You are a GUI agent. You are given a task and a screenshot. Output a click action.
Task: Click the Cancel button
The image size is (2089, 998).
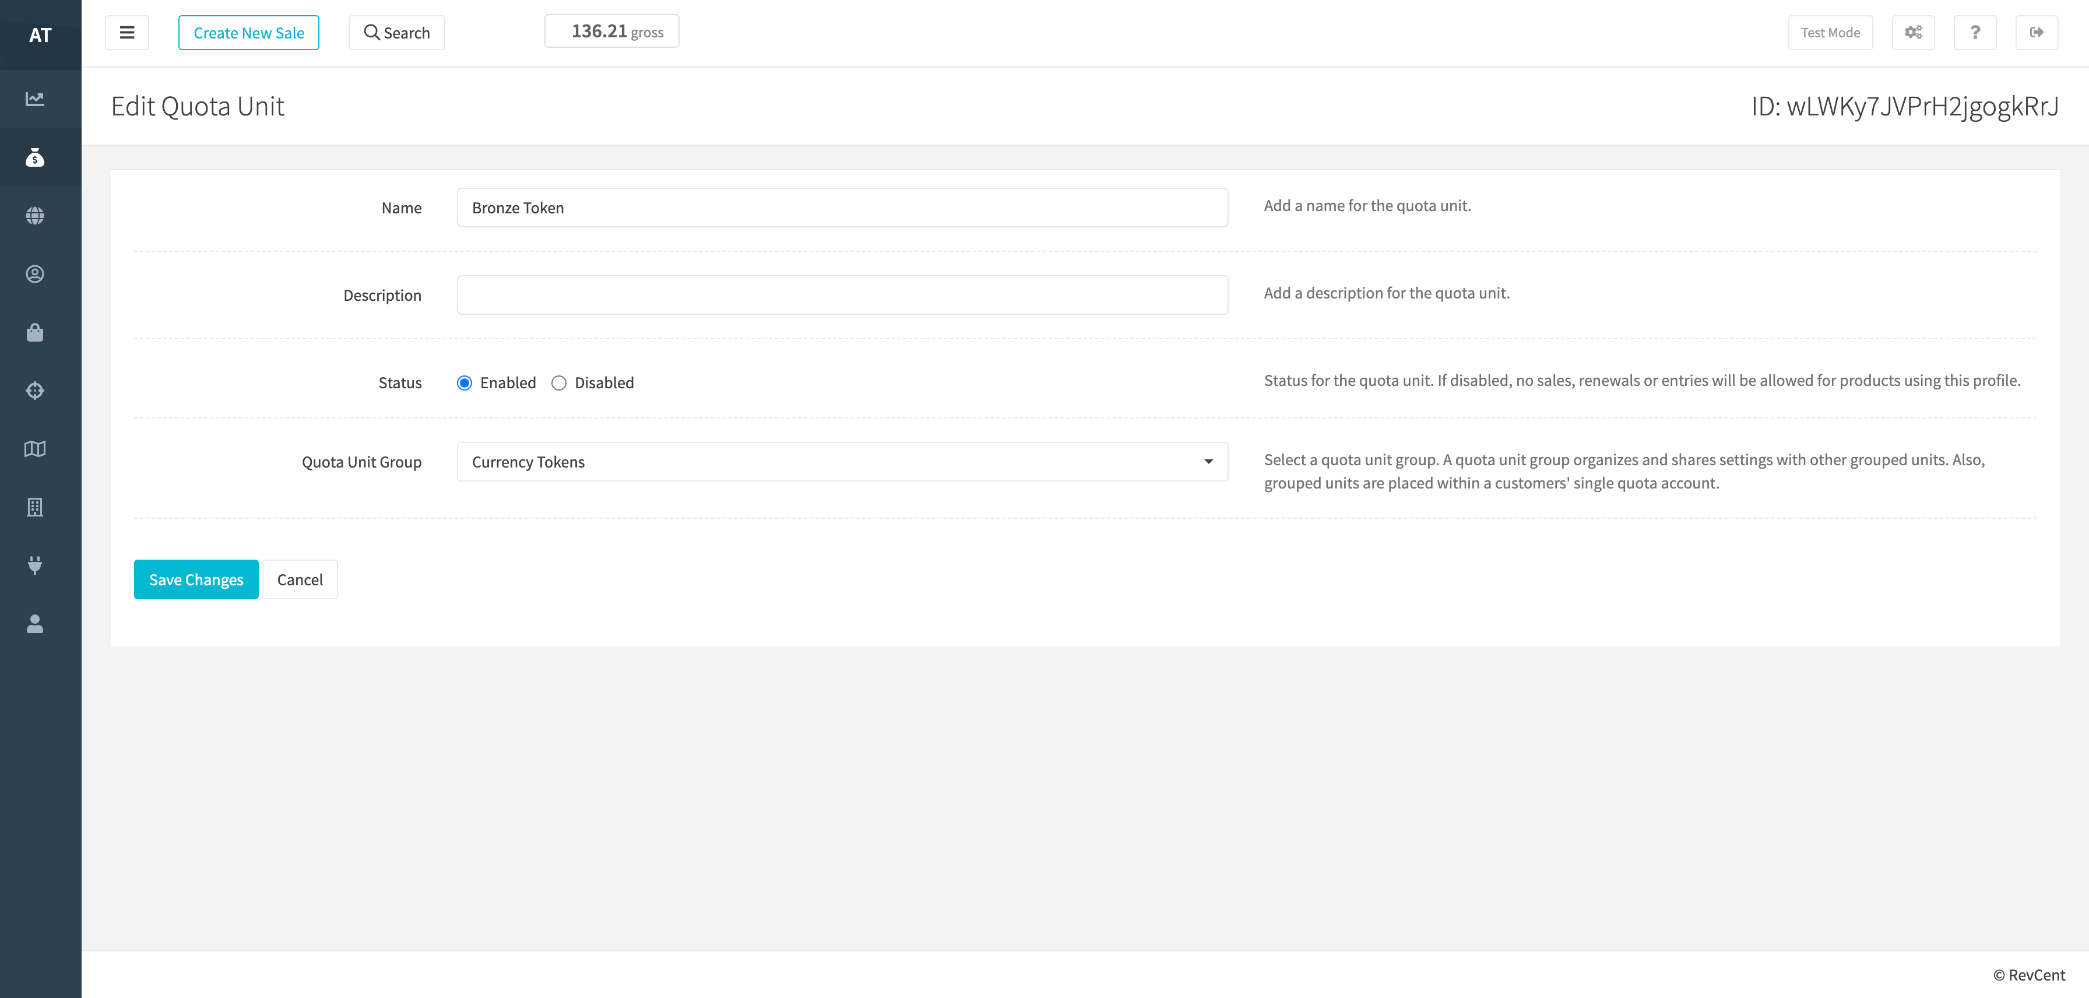coord(300,579)
